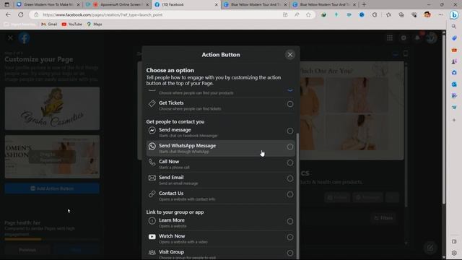Click the phone icon for Call Now
This screenshot has width=462, height=260.
coord(152,162)
